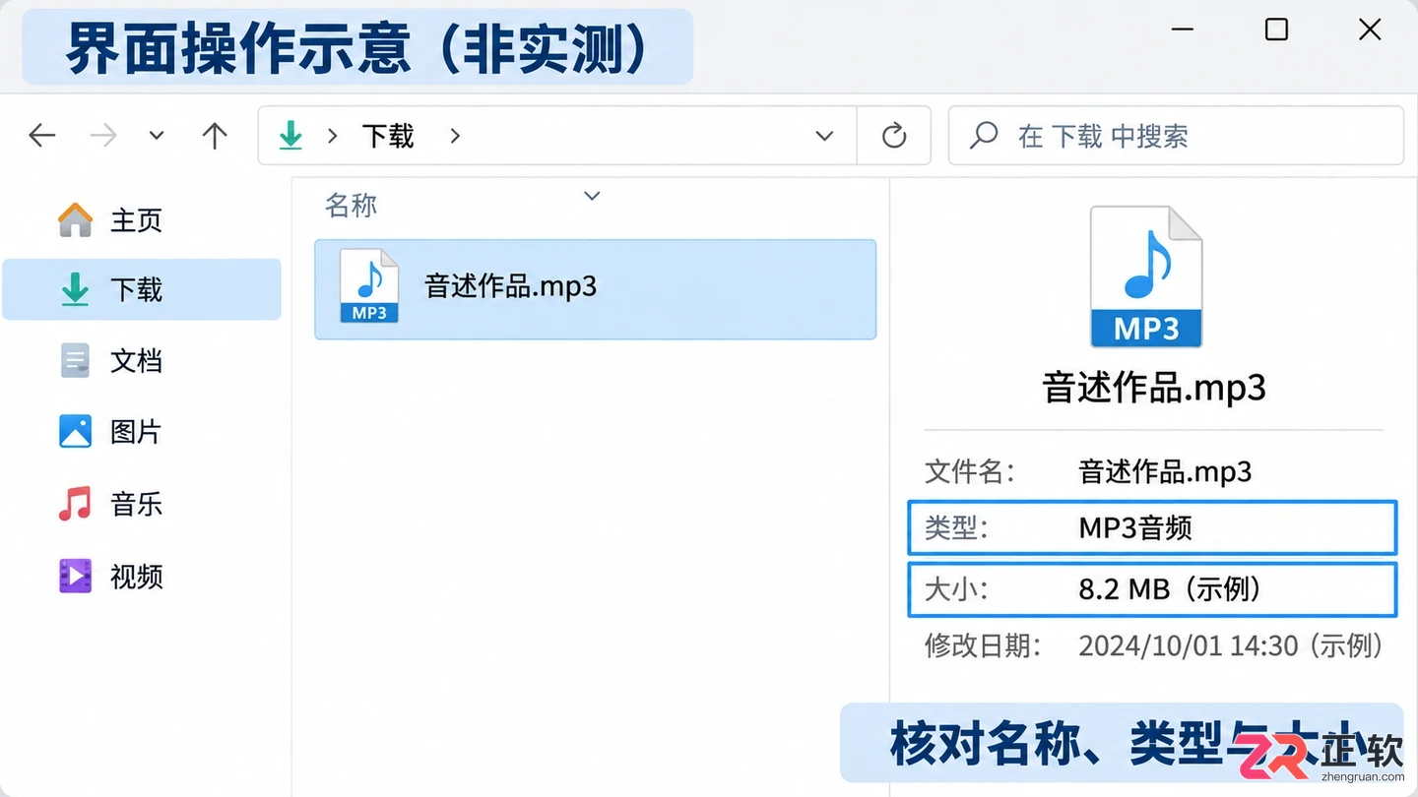This screenshot has width=1418, height=797.
Task: Click the 2024/10/01 14:30 modified date value
Action: (1231, 645)
